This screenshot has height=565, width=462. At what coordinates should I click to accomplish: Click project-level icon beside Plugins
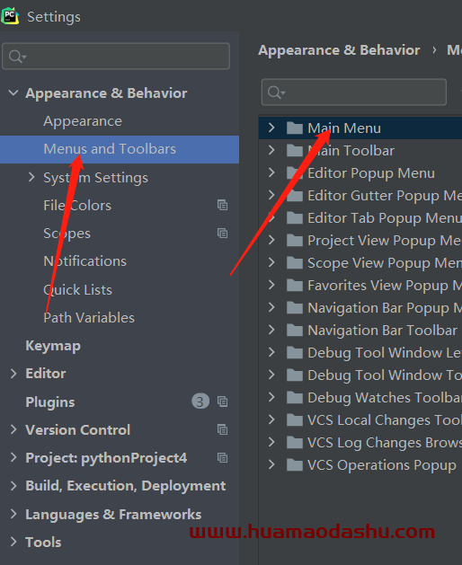point(222,402)
